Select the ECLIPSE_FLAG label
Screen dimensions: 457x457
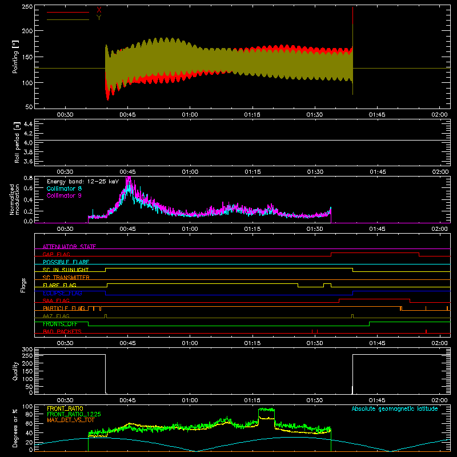(x=62, y=293)
